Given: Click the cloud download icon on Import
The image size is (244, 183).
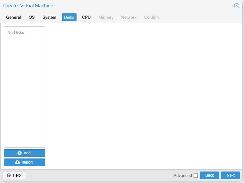Looking at the screenshot, I should tap(18, 162).
